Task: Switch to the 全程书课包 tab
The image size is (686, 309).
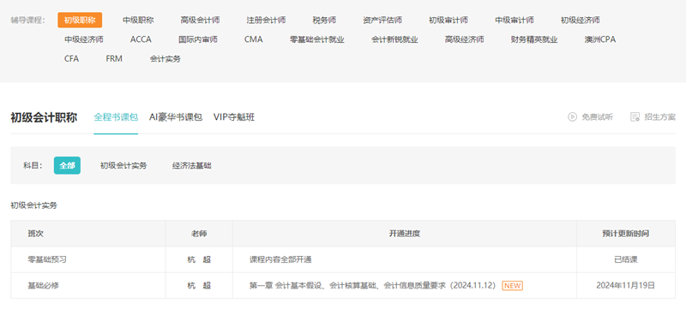Action: coord(116,117)
